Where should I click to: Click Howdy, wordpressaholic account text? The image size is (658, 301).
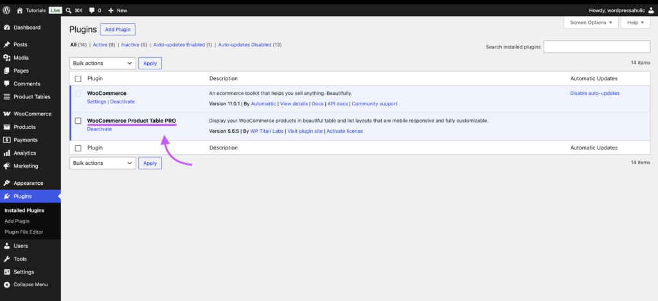[617, 10]
